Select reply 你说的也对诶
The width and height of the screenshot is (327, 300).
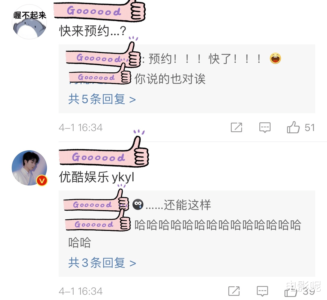click(170, 79)
